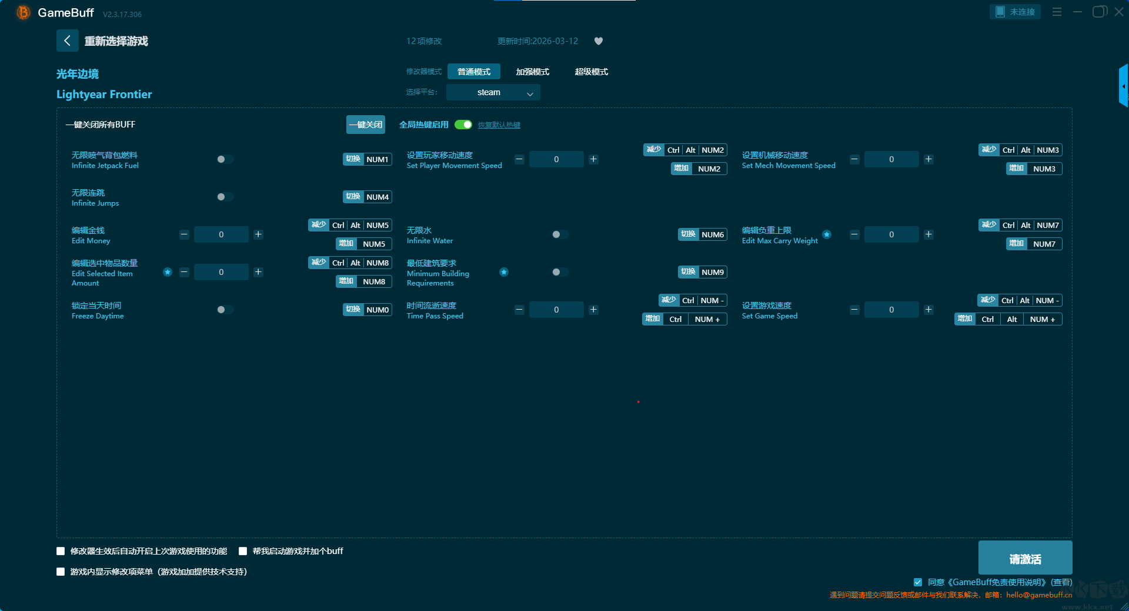Switch to 加强模式 enhanced mode tab

pyautogui.click(x=532, y=72)
